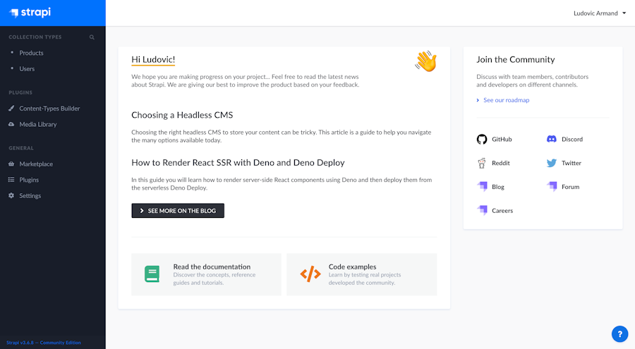This screenshot has width=635, height=349.
Task: Open the React SSR with Deno article
Action: (x=238, y=163)
